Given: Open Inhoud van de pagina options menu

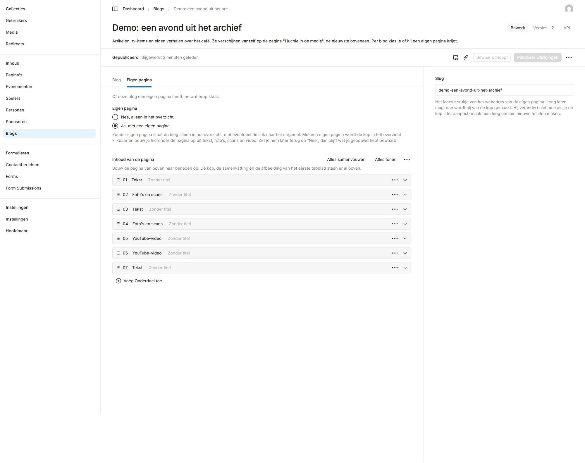Looking at the screenshot, I should 407,159.
